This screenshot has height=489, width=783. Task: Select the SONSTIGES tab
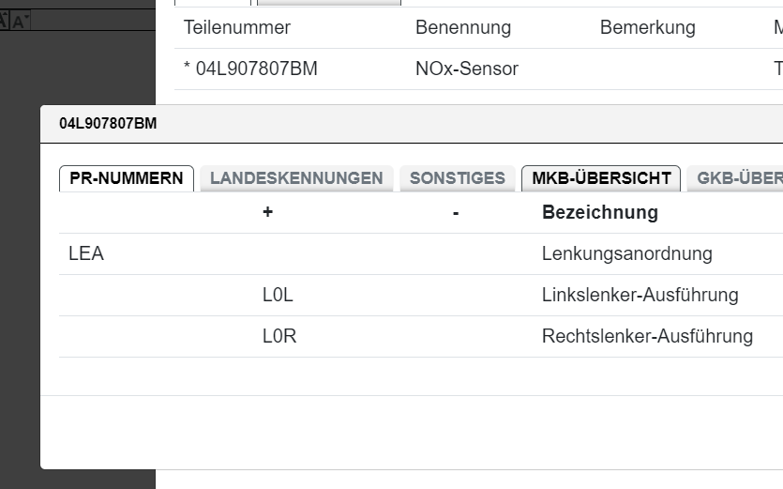(x=458, y=178)
